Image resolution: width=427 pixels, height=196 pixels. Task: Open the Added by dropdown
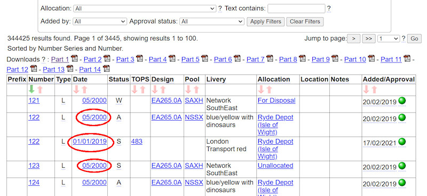pyautogui.click(x=100, y=21)
